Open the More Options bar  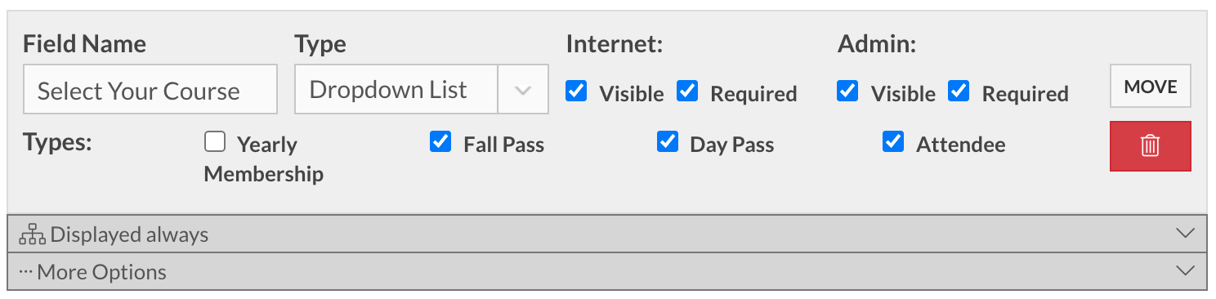point(607,271)
